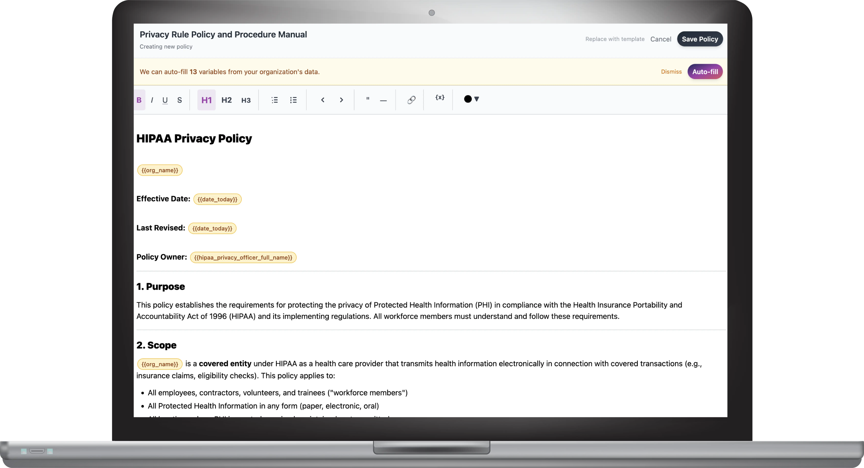Click the left chevron toolbar icon
864x468 pixels.
[x=323, y=100]
